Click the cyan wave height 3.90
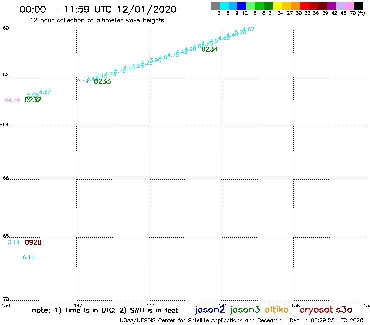Image resolution: width=370 pixels, height=325 pixels. pyautogui.click(x=156, y=60)
